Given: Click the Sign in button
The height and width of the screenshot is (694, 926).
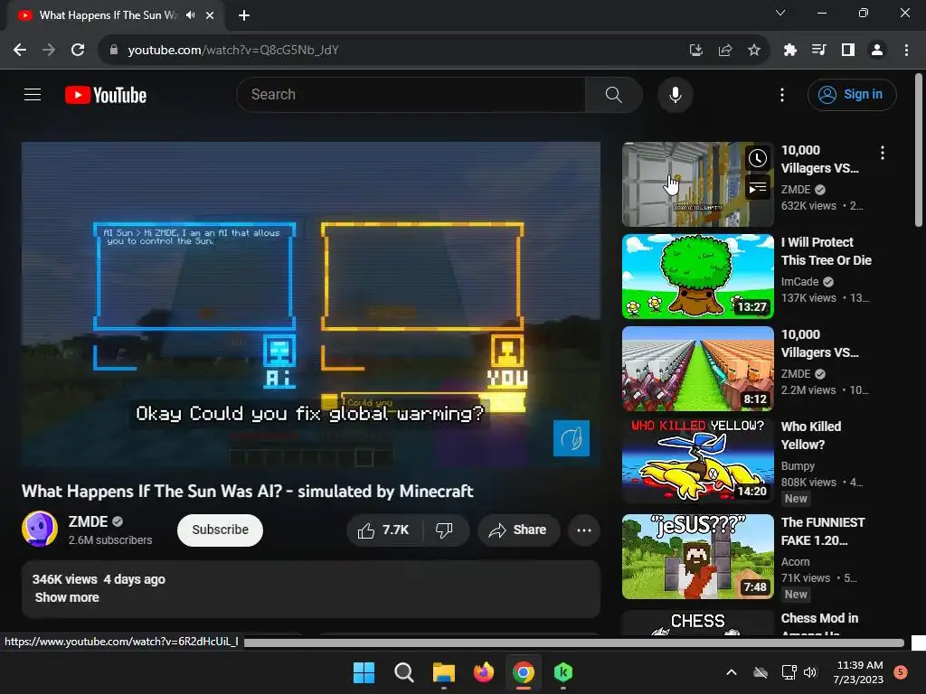Looking at the screenshot, I should [x=852, y=94].
